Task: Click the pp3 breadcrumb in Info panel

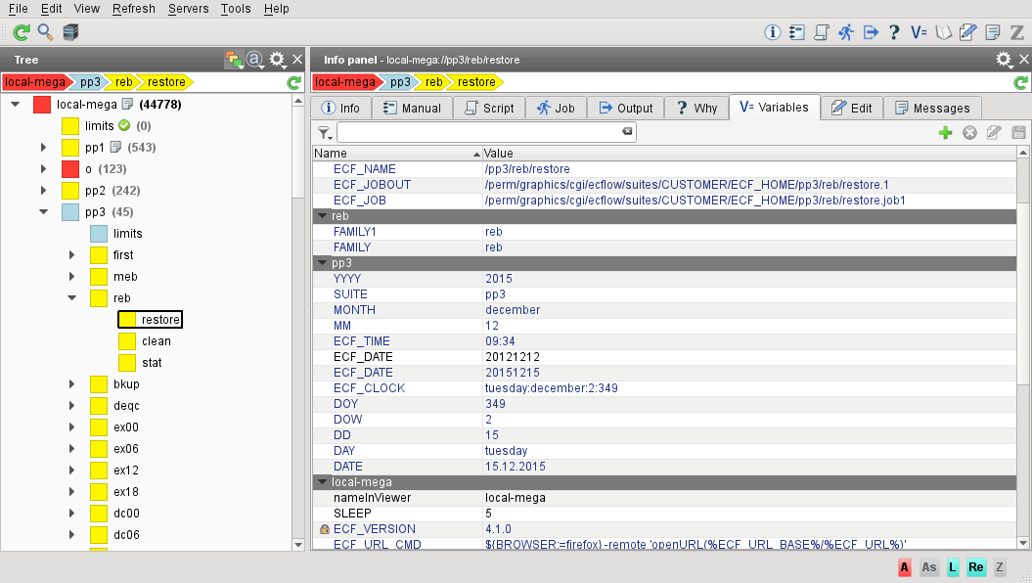Action: pos(401,82)
